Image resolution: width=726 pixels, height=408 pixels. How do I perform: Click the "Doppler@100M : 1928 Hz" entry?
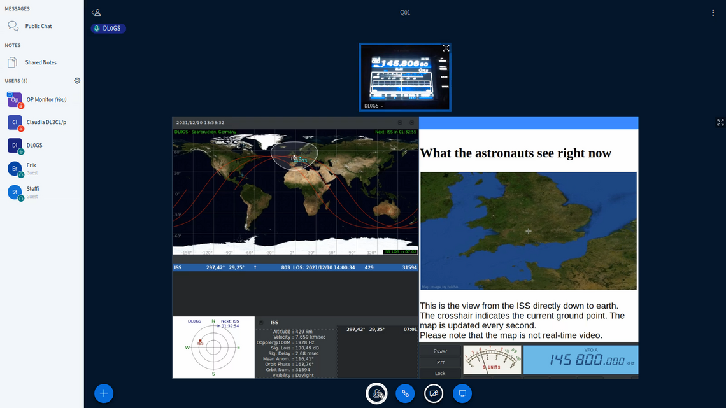285,342
